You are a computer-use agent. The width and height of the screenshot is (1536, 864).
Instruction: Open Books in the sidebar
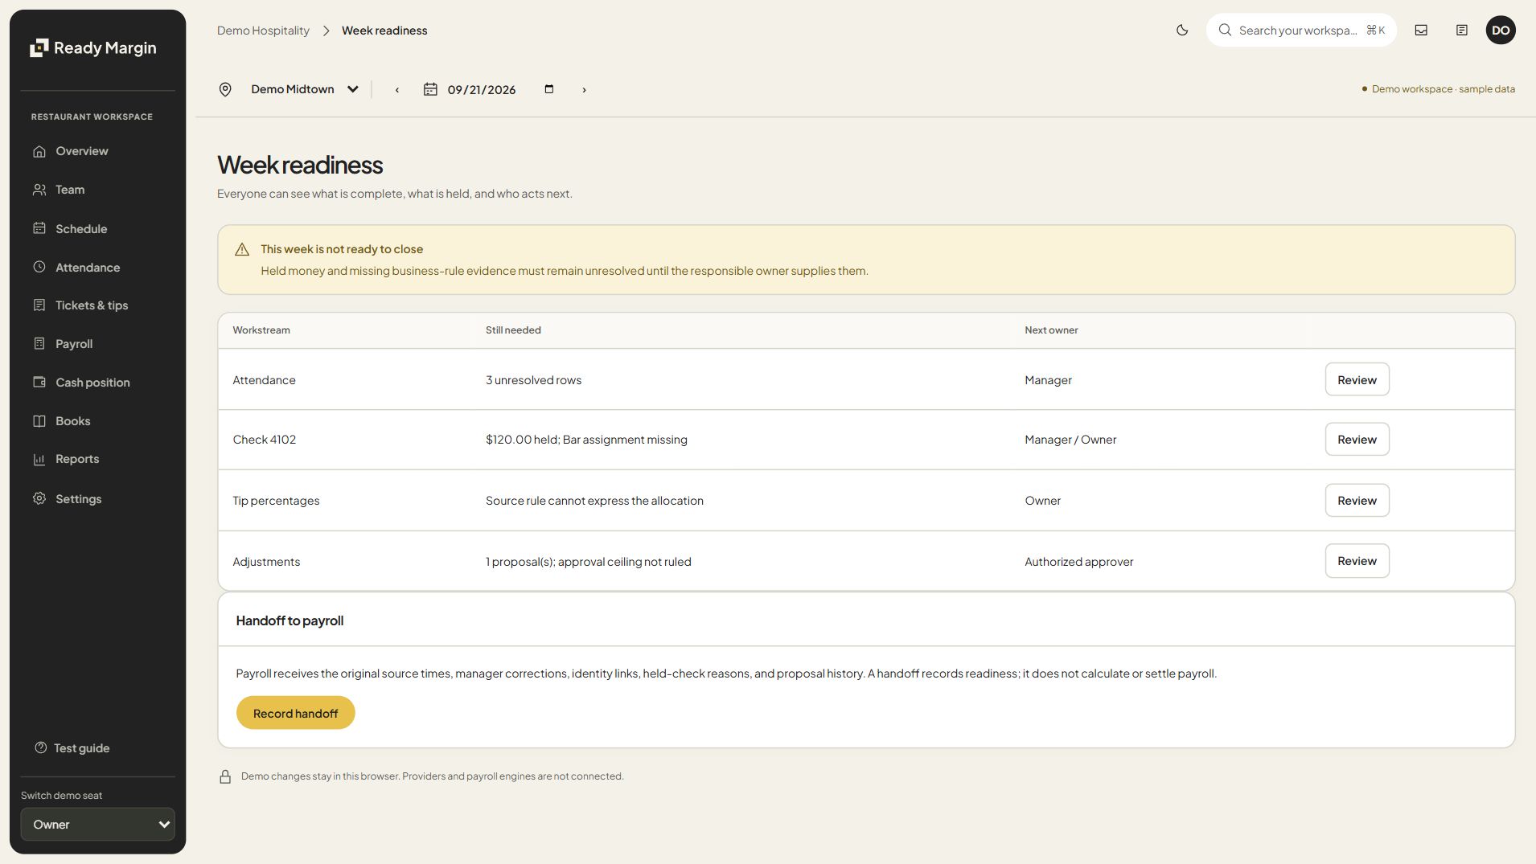tap(97, 421)
